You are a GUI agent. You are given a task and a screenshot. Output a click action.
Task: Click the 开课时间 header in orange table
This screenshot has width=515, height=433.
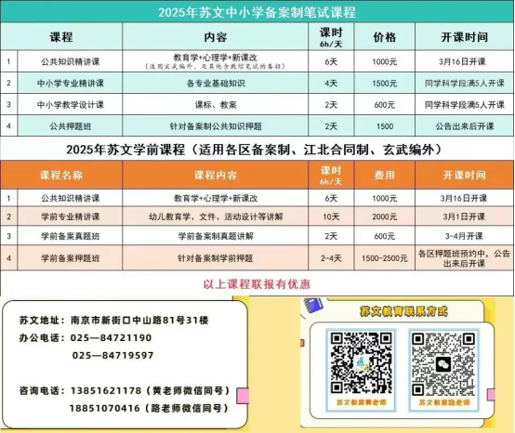464,175
